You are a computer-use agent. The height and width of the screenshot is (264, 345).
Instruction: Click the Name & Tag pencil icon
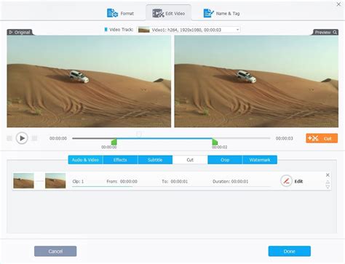208,13
